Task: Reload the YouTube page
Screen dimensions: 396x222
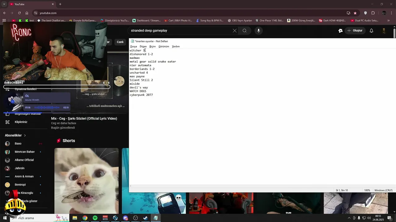Action: [19, 13]
